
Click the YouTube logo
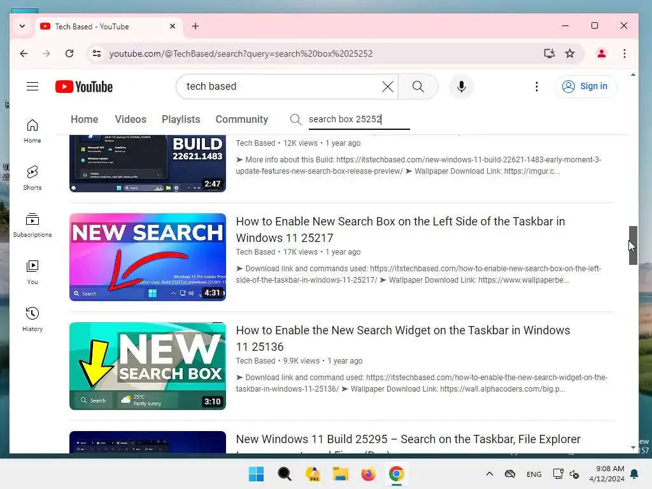[x=84, y=87]
